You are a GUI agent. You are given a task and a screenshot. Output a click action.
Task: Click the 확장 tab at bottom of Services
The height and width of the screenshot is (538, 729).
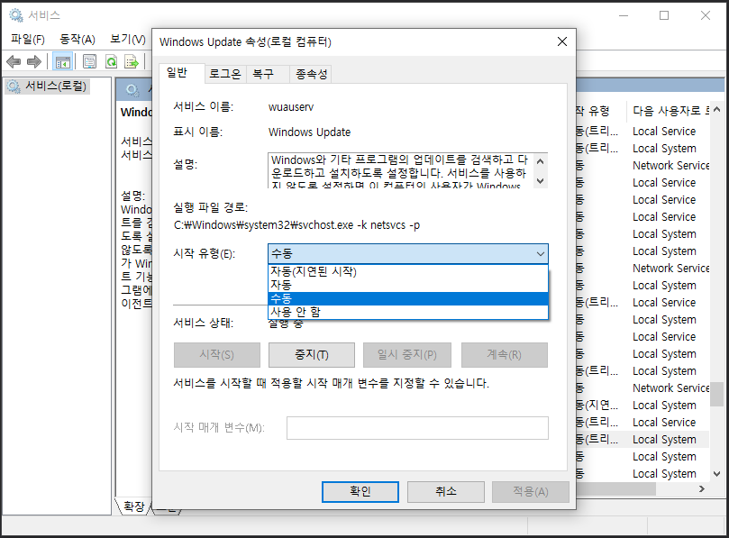click(x=134, y=506)
